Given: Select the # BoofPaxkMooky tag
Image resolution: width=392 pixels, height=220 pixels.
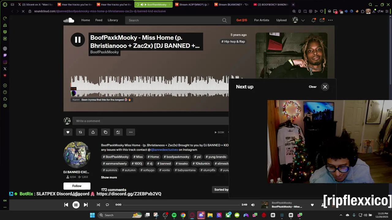Looking at the screenshot, I should pos(116,157).
